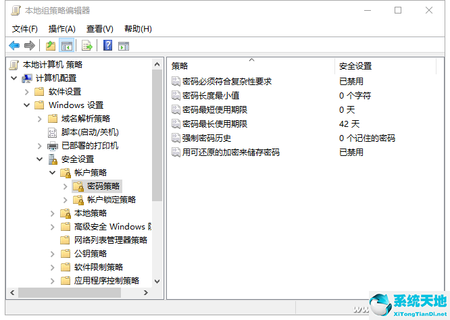This screenshot has width=450, height=320.
Task: Open the 查看(V) menu
Action: [100, 29]
